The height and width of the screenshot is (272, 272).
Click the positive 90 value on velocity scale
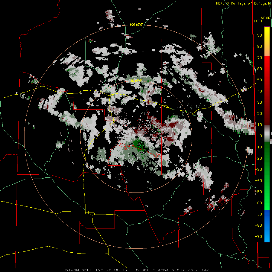point(260,35)
